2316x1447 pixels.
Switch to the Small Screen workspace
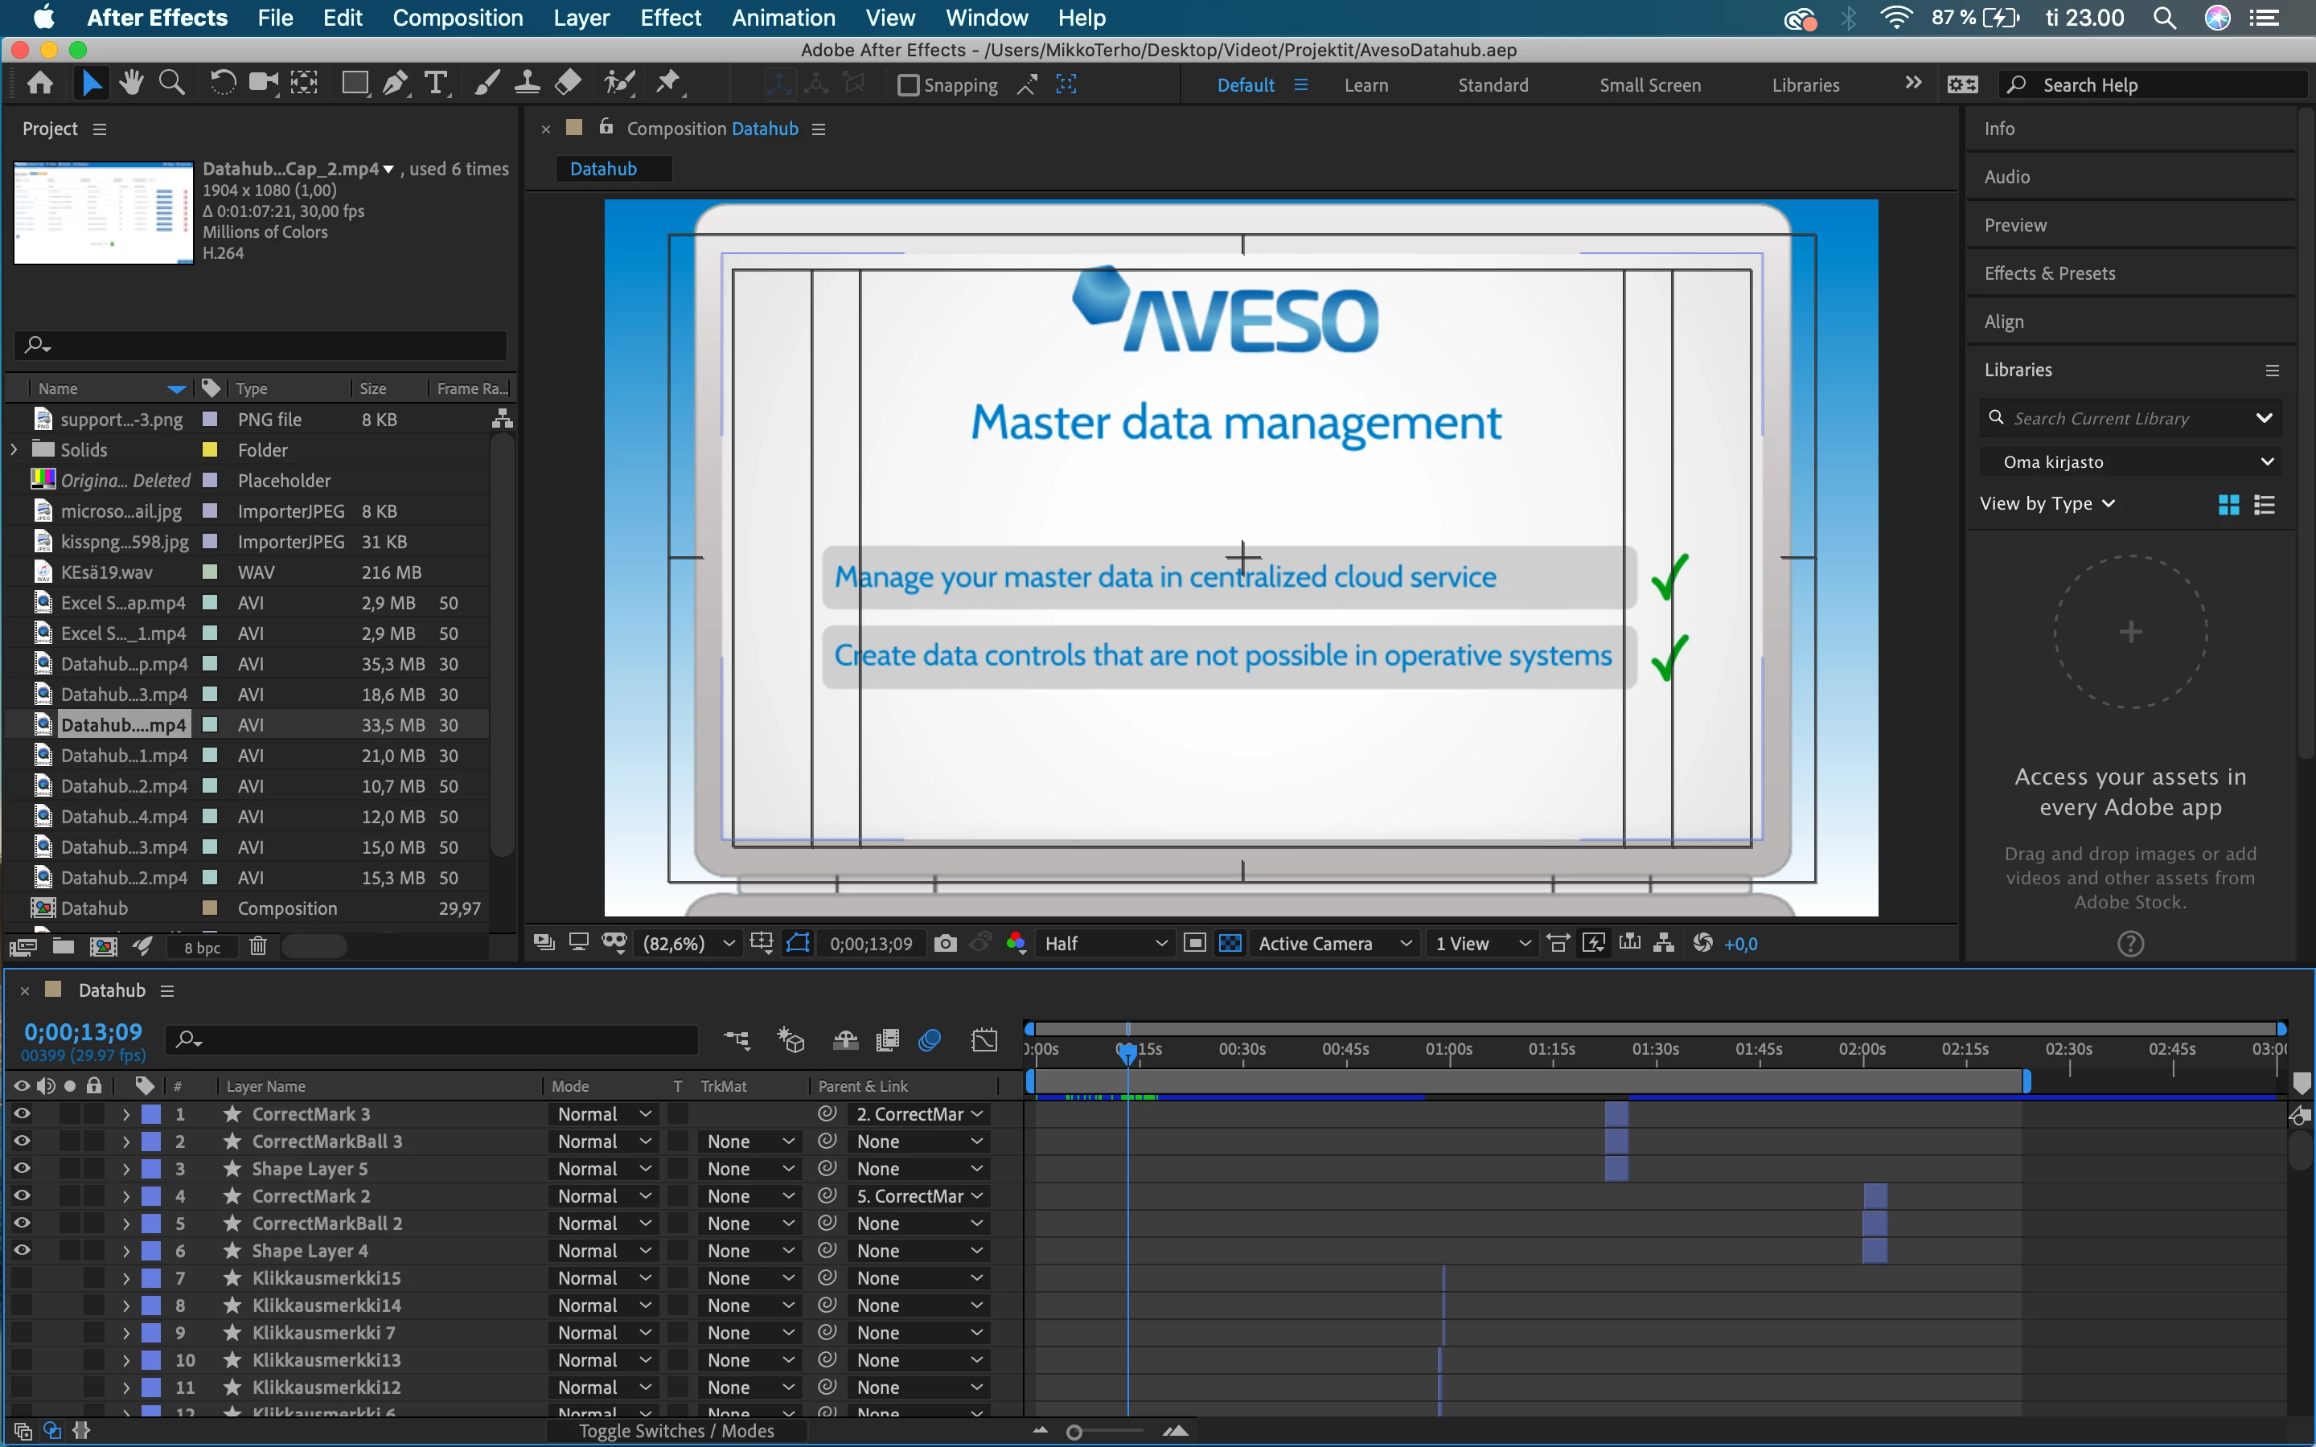(1650, 85)
